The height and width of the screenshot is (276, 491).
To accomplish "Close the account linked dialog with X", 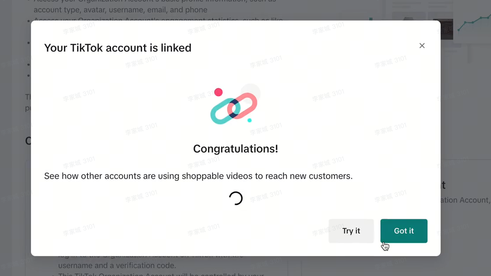I will coord(422,46).
